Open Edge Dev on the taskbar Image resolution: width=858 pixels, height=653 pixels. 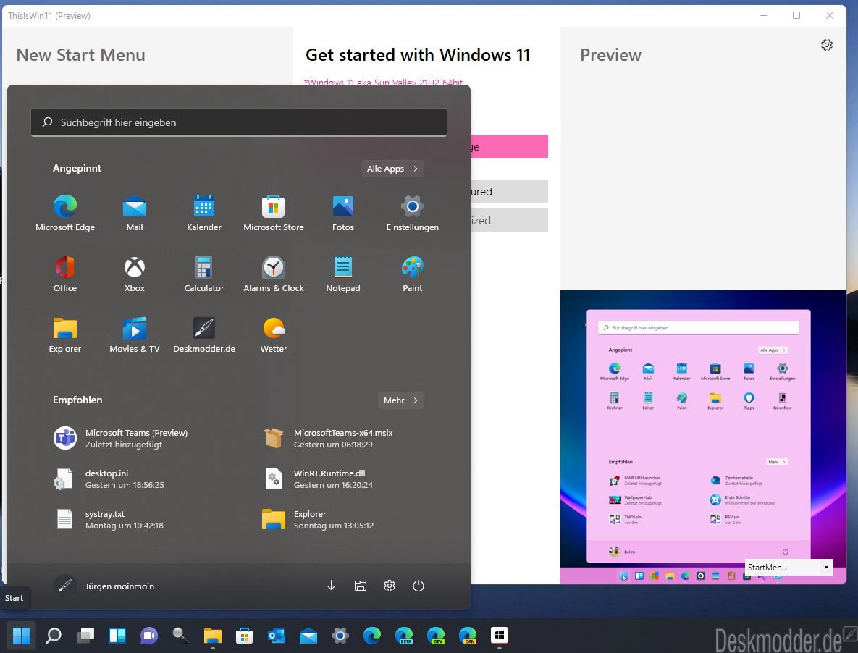(x=436, y=636)
